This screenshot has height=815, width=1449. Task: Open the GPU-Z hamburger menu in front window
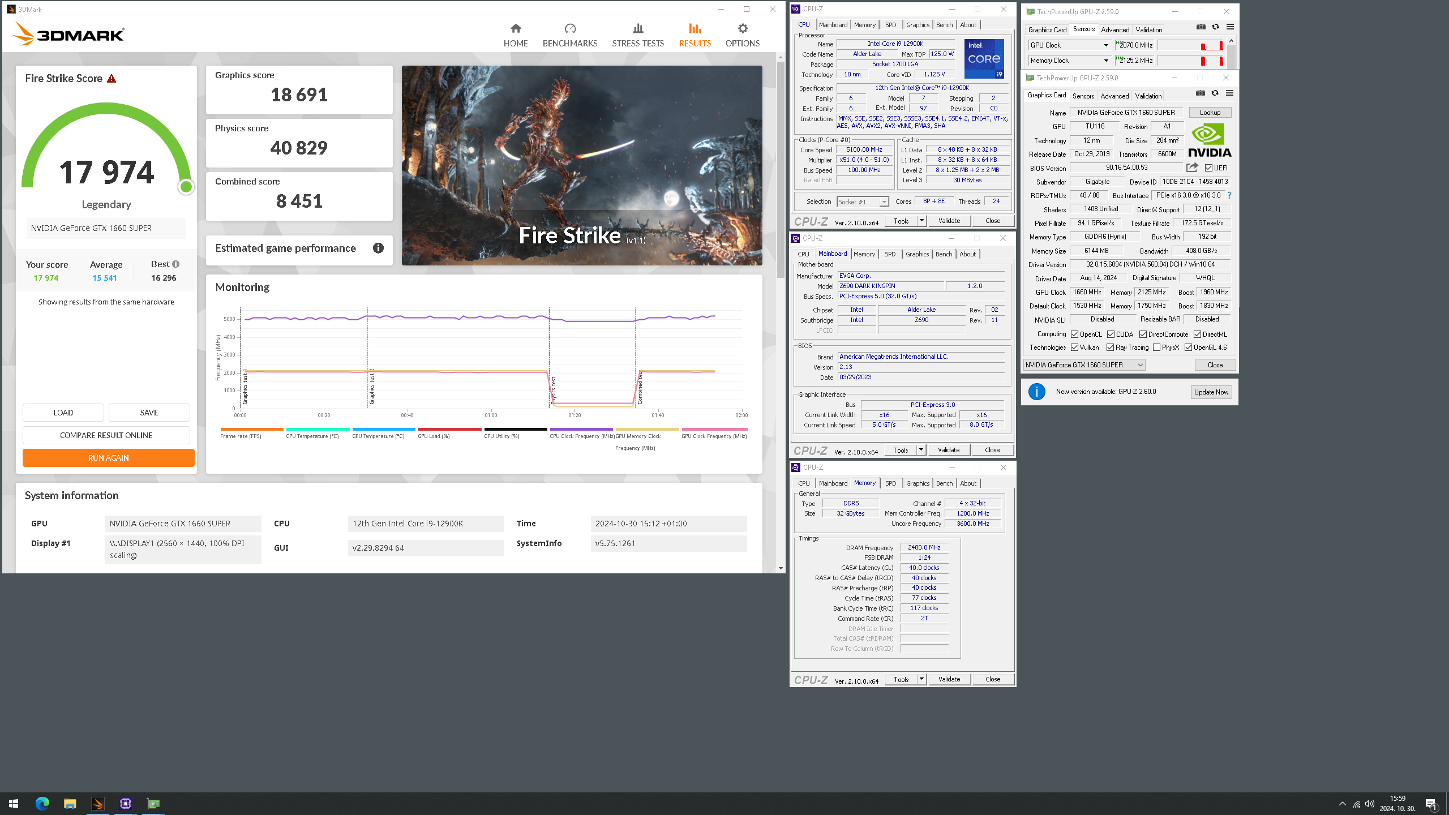tap(1229, 93)
